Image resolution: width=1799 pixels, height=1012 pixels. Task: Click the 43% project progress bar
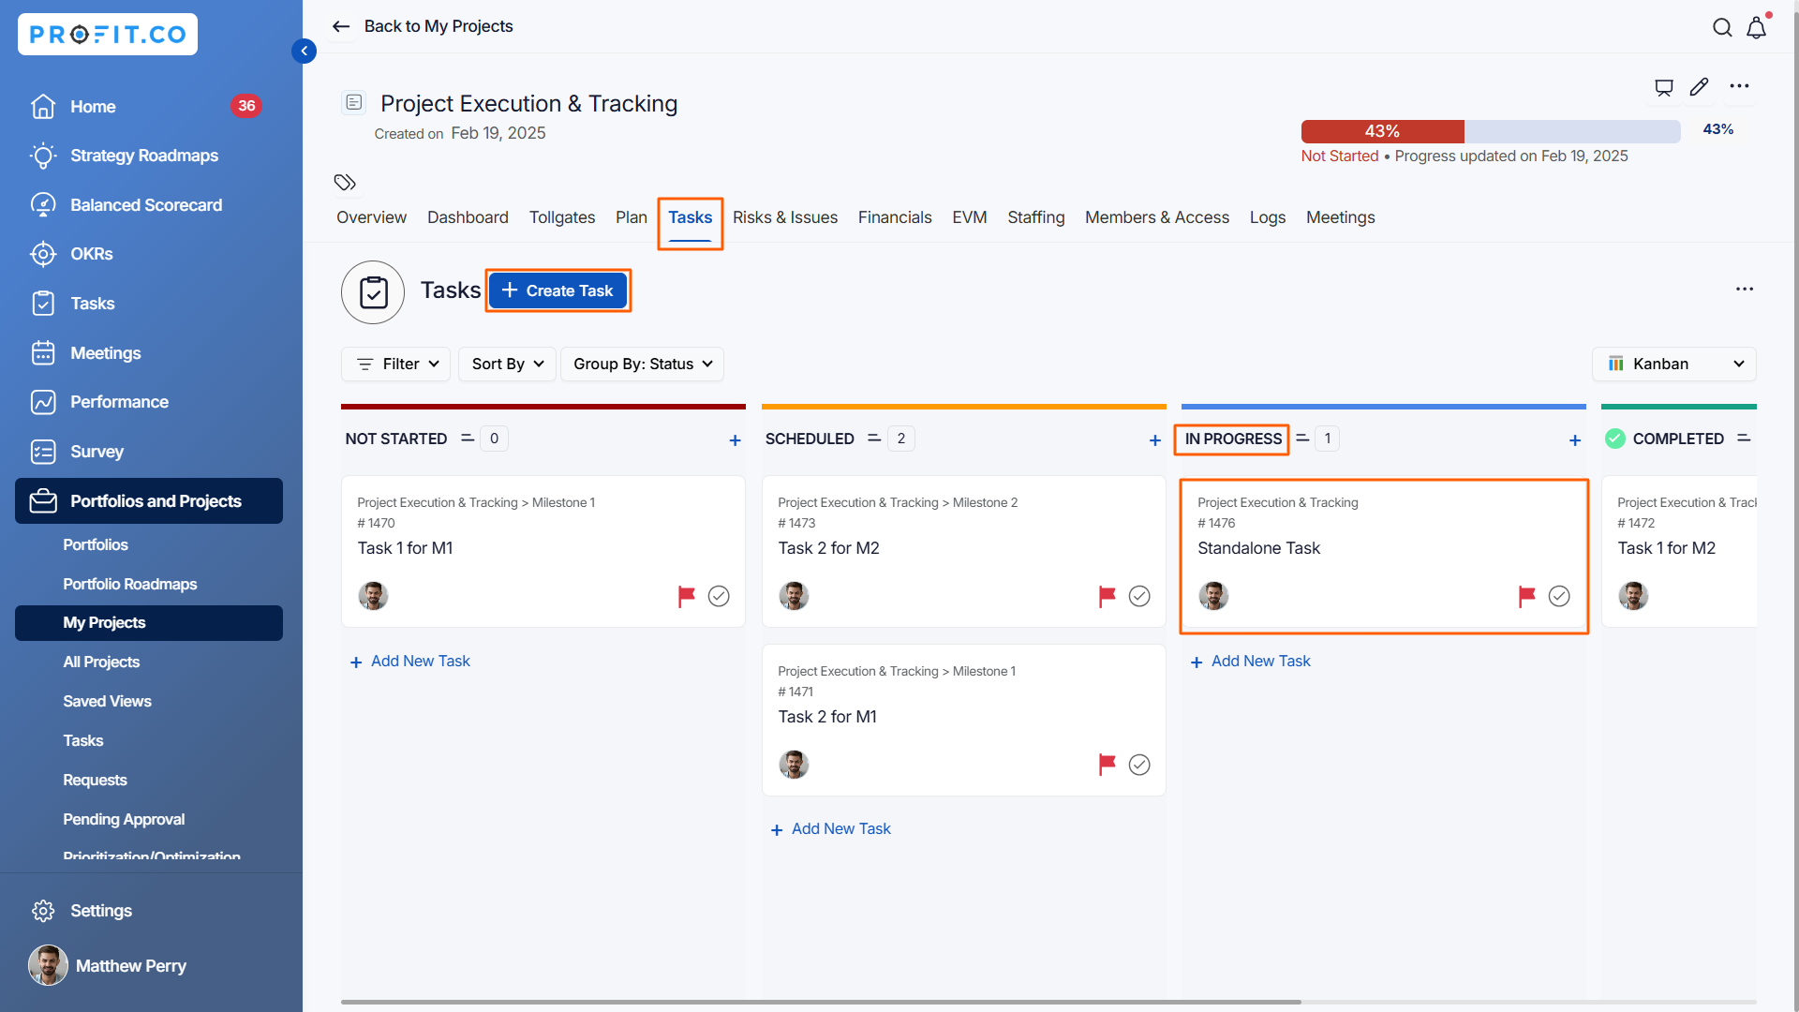[x=1490, y=131]
